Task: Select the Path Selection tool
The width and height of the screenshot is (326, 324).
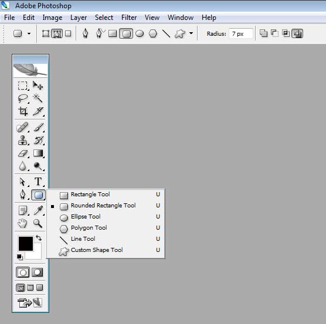Action: click(22, 182)
